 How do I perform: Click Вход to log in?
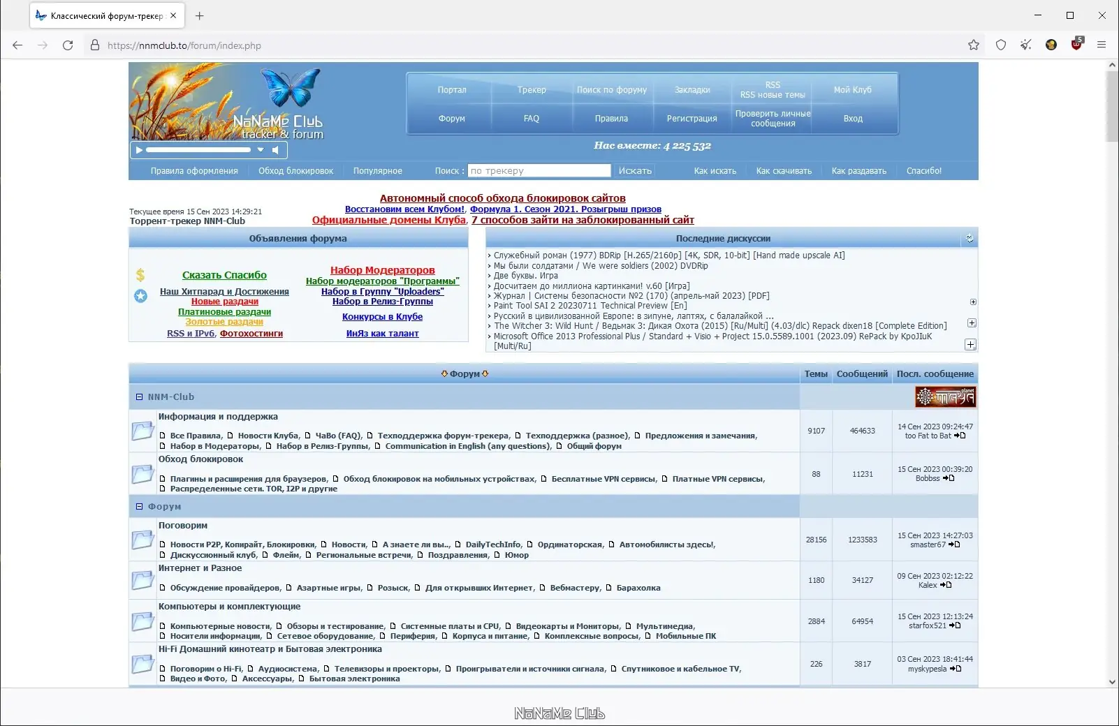click(x=853, y=119)
